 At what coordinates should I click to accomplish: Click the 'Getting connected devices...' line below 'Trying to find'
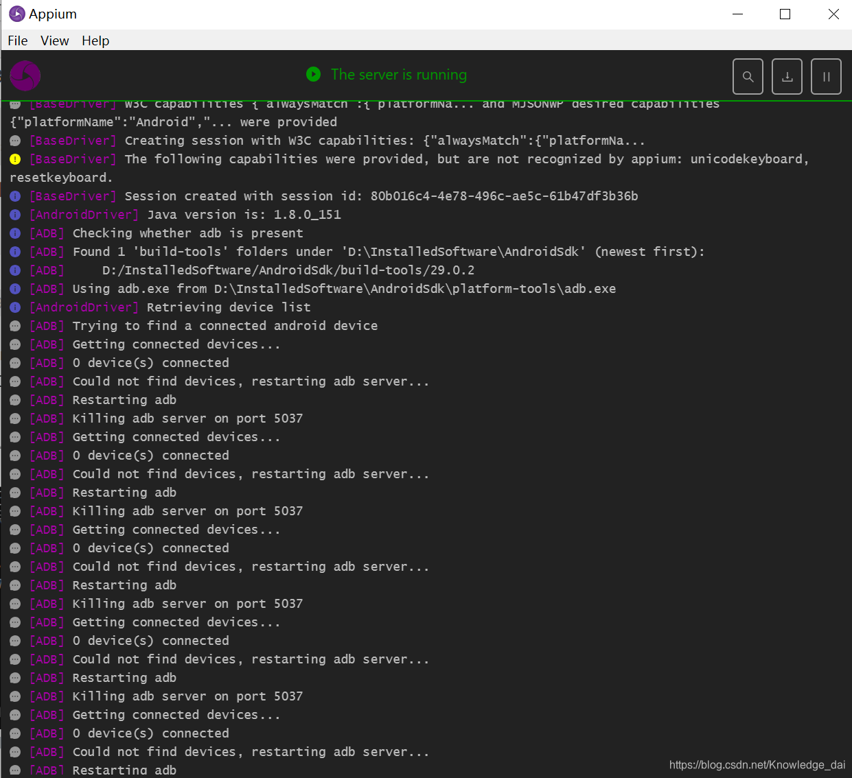tap(176, 344)
